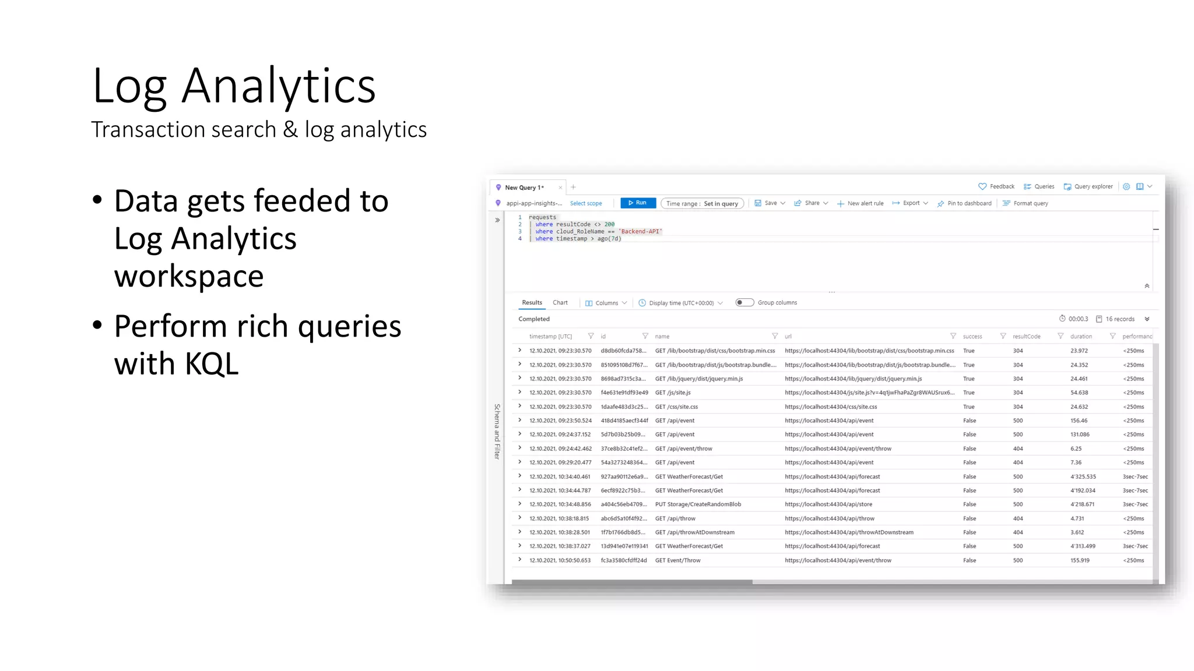Open the Export dropdown arrow
This screenshot has width=1194, height=671.
pos(926,203)
